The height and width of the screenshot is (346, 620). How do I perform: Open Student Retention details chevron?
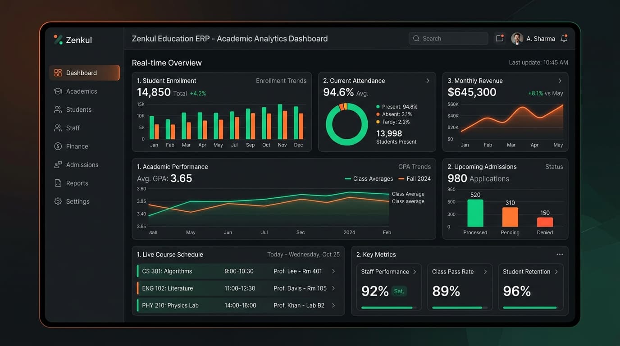tap(556, 272)
